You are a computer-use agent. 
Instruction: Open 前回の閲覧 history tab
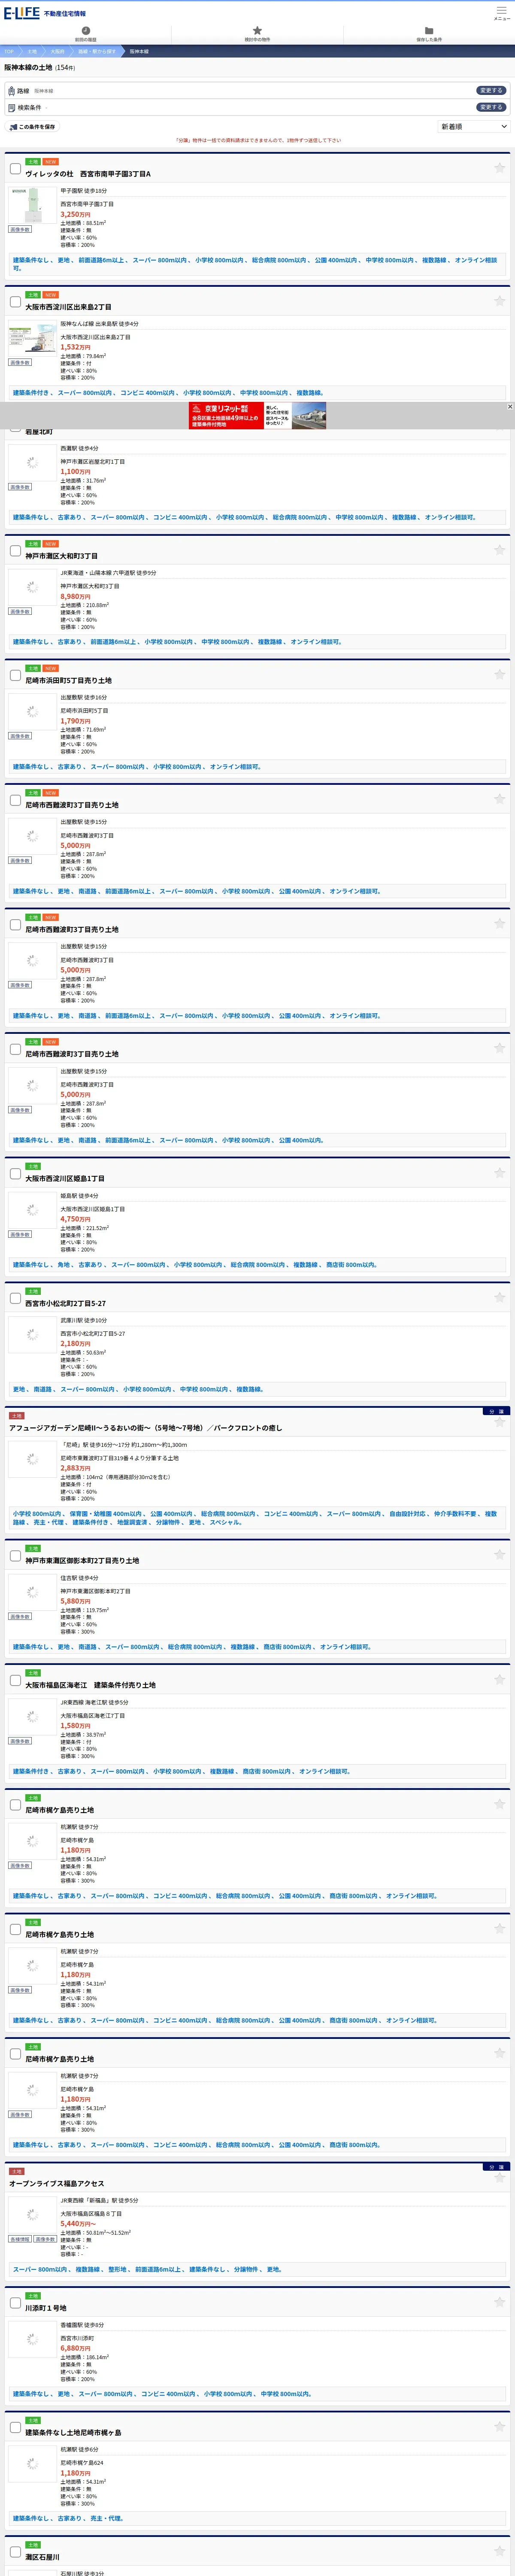(x=86, y=34)
